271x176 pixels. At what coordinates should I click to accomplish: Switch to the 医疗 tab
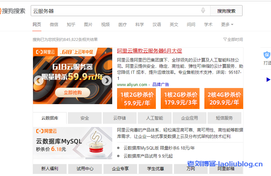point(123,24)
